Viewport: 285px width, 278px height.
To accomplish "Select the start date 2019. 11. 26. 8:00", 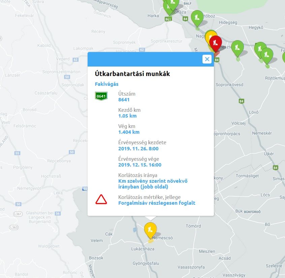I will (138, 149).
